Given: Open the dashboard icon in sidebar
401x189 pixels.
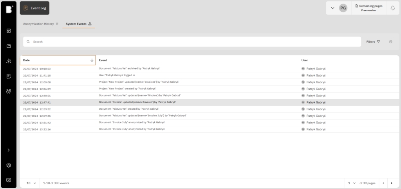Looking at the screenshot, I should [9, 31].
